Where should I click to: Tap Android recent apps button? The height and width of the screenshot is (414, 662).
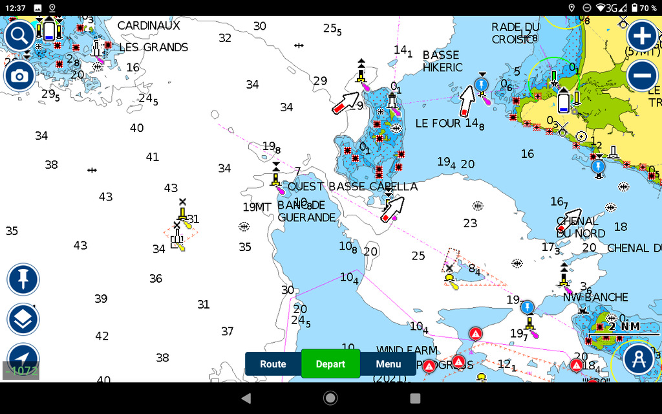415,398
